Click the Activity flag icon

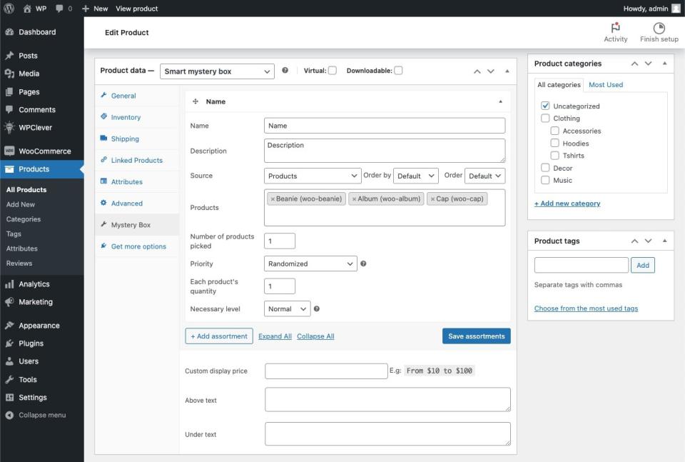615,28
